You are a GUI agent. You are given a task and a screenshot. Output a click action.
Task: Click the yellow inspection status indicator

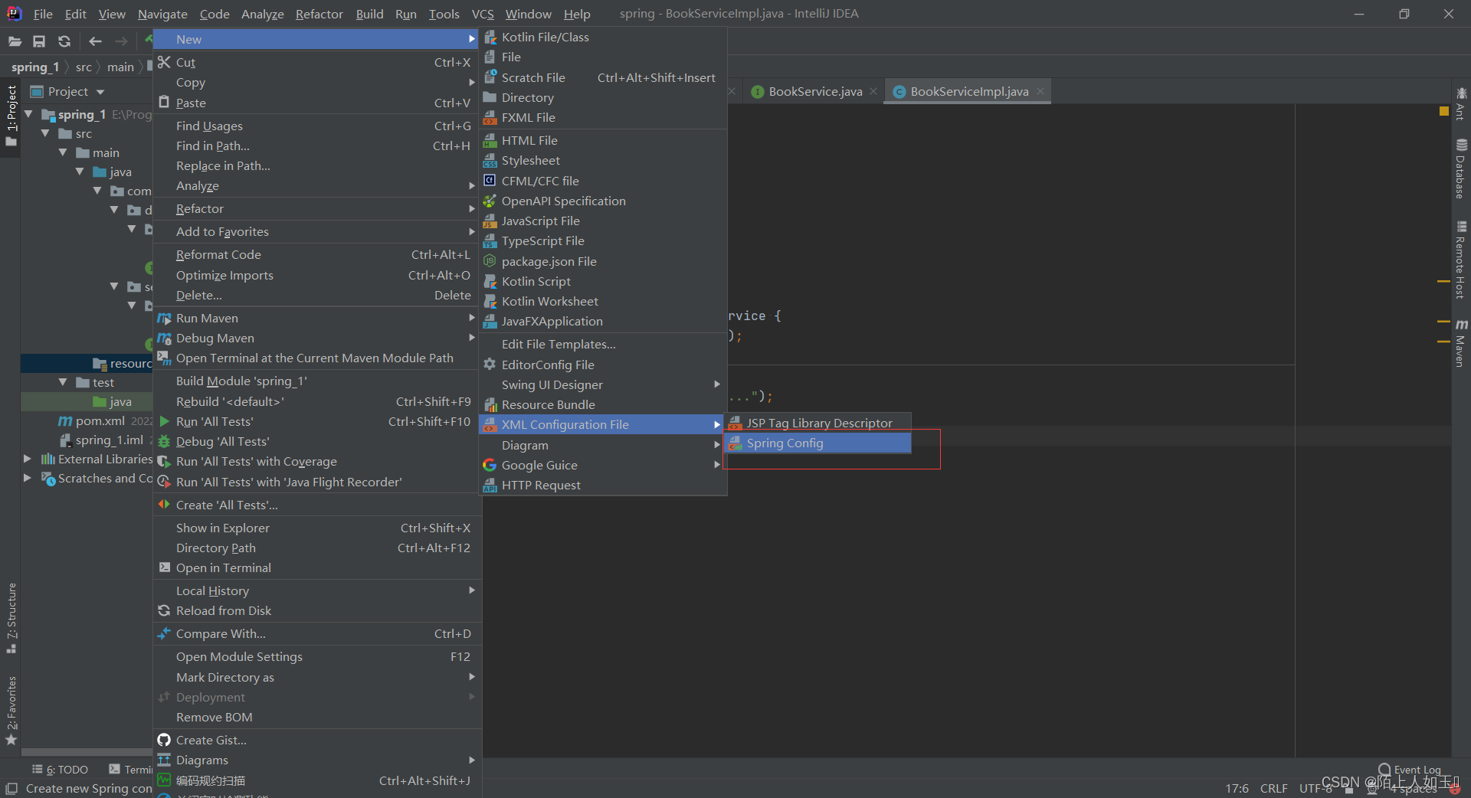(1443, 112)
